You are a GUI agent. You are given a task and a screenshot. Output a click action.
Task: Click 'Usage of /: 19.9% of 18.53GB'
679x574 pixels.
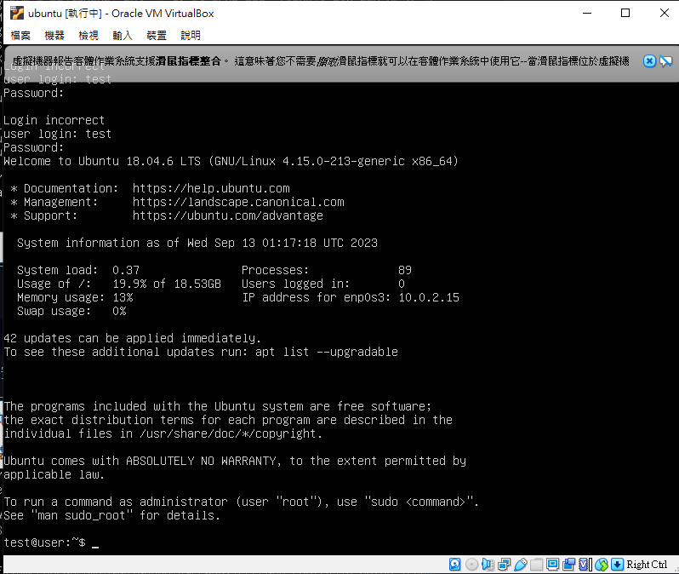[x=119, y=284]
